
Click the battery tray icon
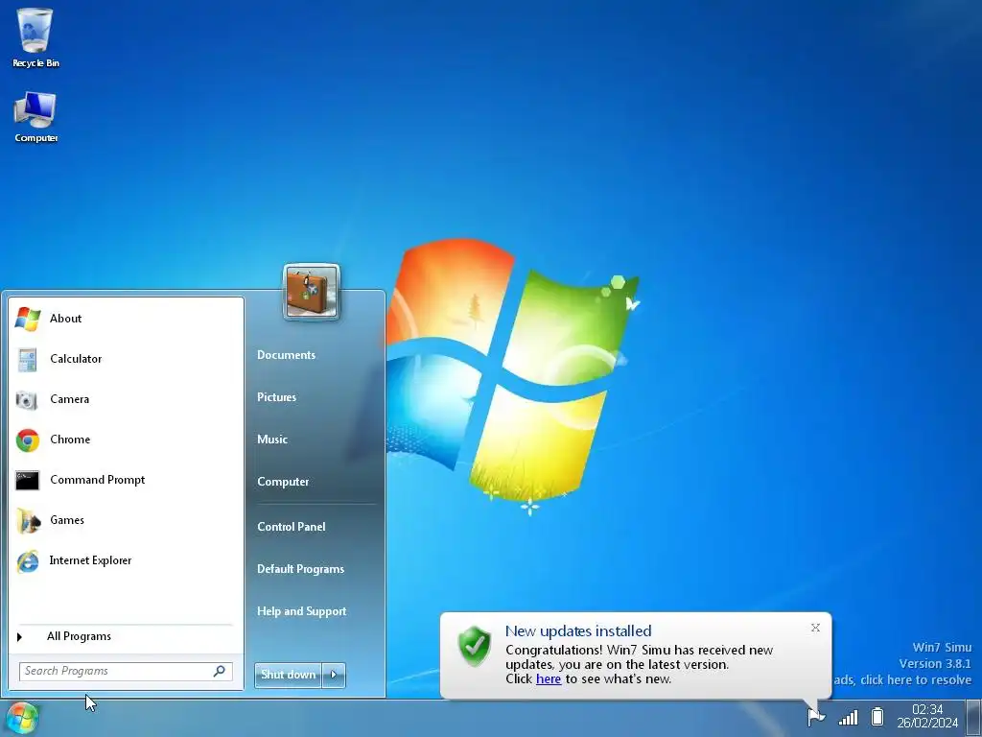[877, 716]
